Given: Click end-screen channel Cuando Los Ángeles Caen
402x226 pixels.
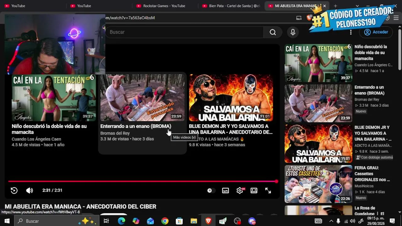Looking at the screenshot, I should pos(36,139).
